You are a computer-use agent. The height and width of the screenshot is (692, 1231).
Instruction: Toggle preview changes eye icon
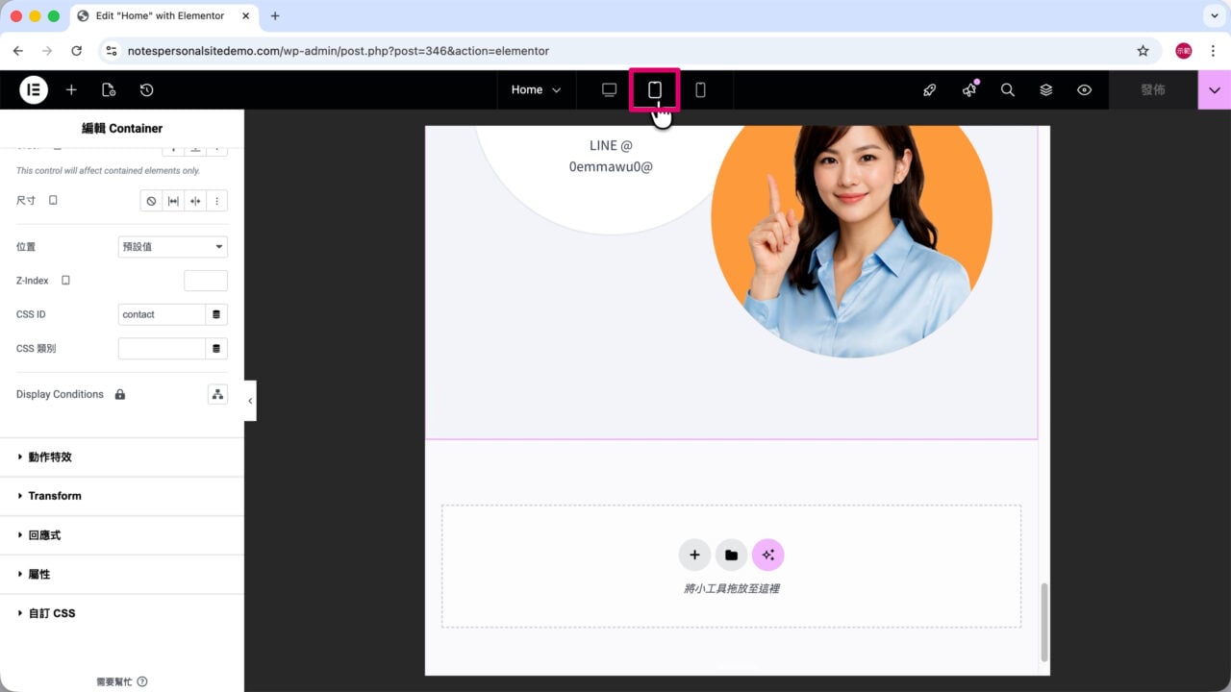coord(1084,89)
